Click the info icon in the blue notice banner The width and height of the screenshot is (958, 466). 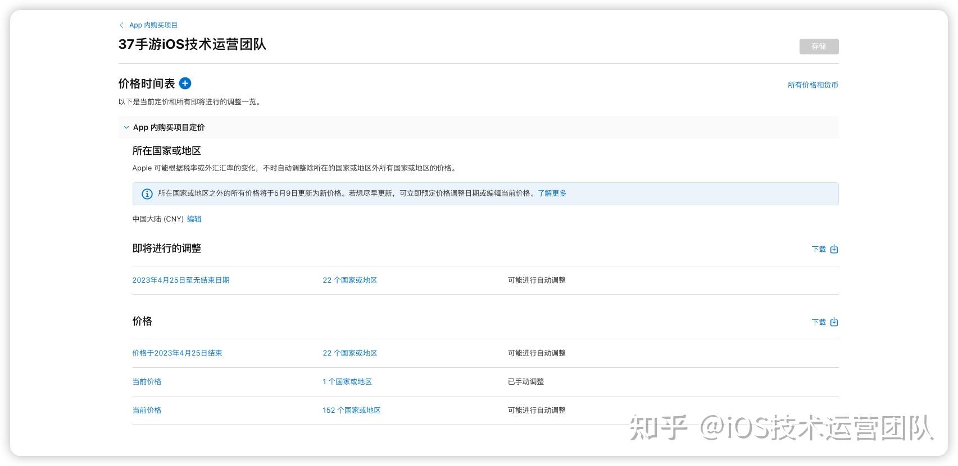pos(147,194)
